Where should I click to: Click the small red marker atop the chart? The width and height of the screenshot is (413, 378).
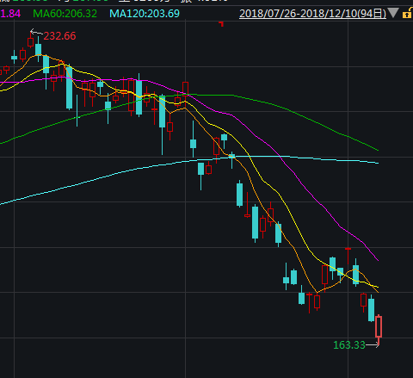pos(221,23)
